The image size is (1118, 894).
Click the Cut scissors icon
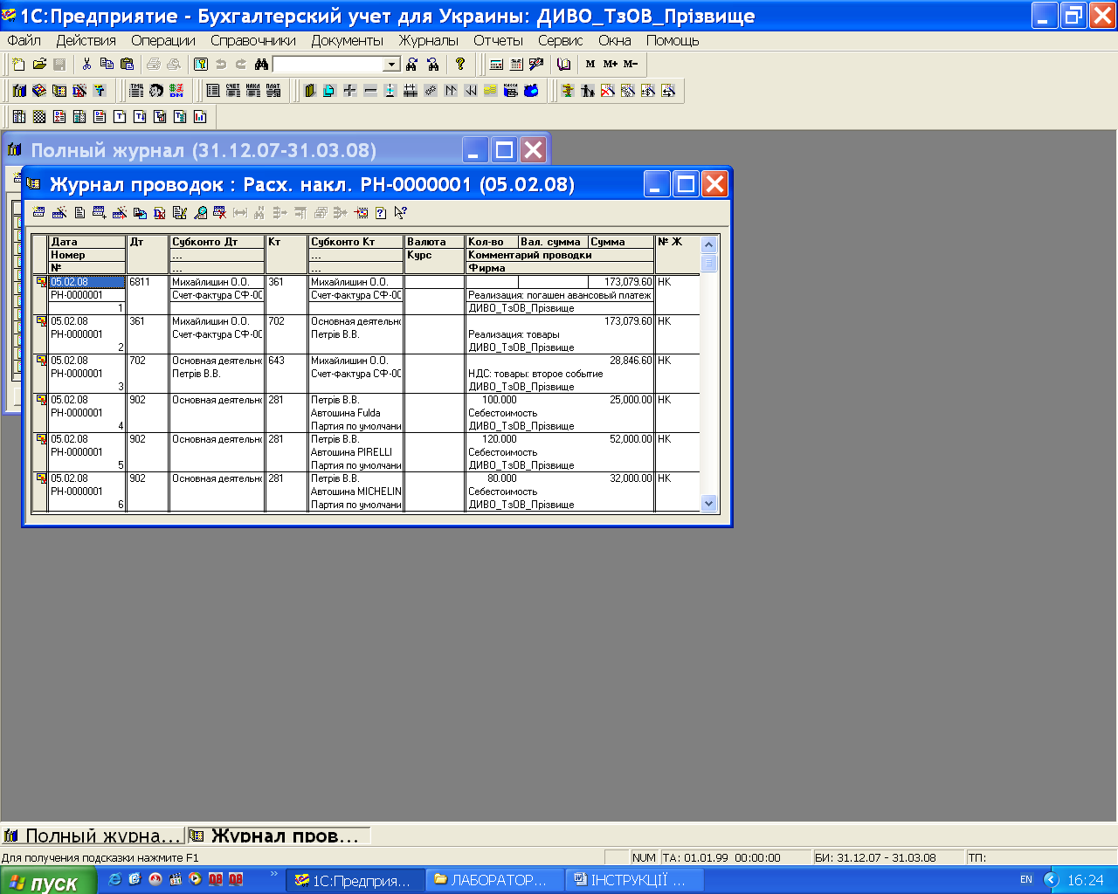86,64
